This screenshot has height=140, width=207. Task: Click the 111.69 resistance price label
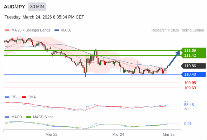coord(190,50)
